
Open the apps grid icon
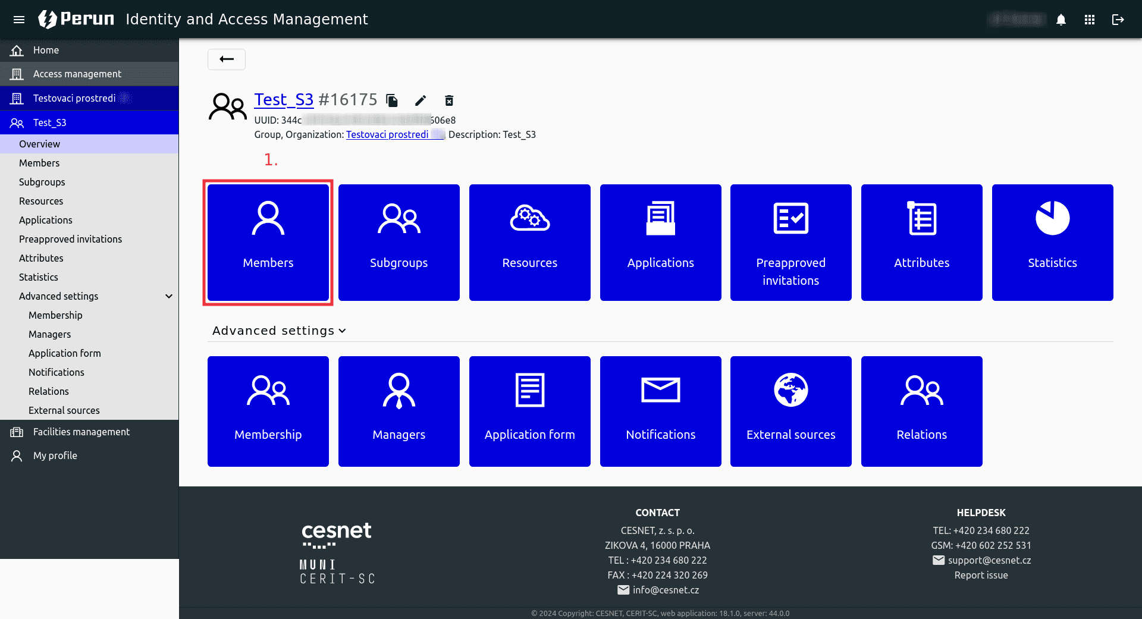1089,20
